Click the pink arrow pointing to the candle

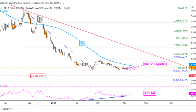(136, 68)
